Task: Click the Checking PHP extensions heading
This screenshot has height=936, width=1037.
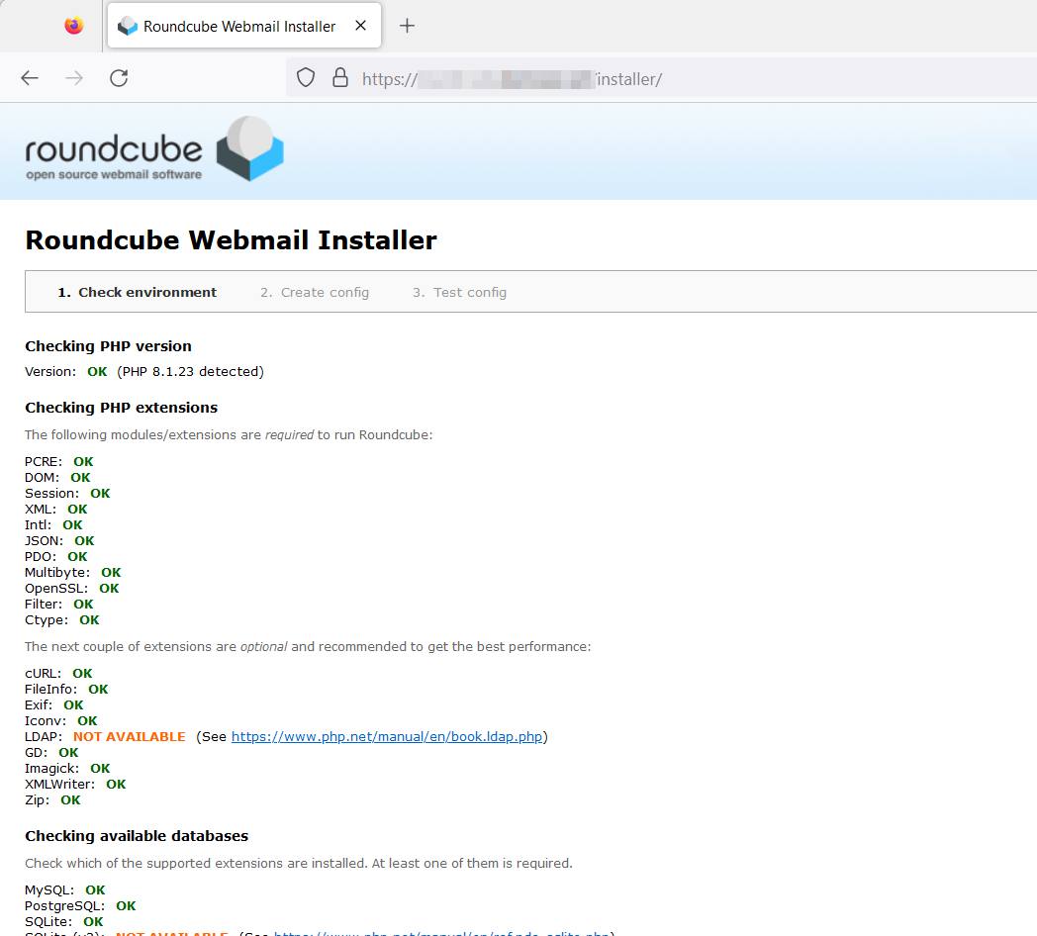Action: (x=121, y=408)
